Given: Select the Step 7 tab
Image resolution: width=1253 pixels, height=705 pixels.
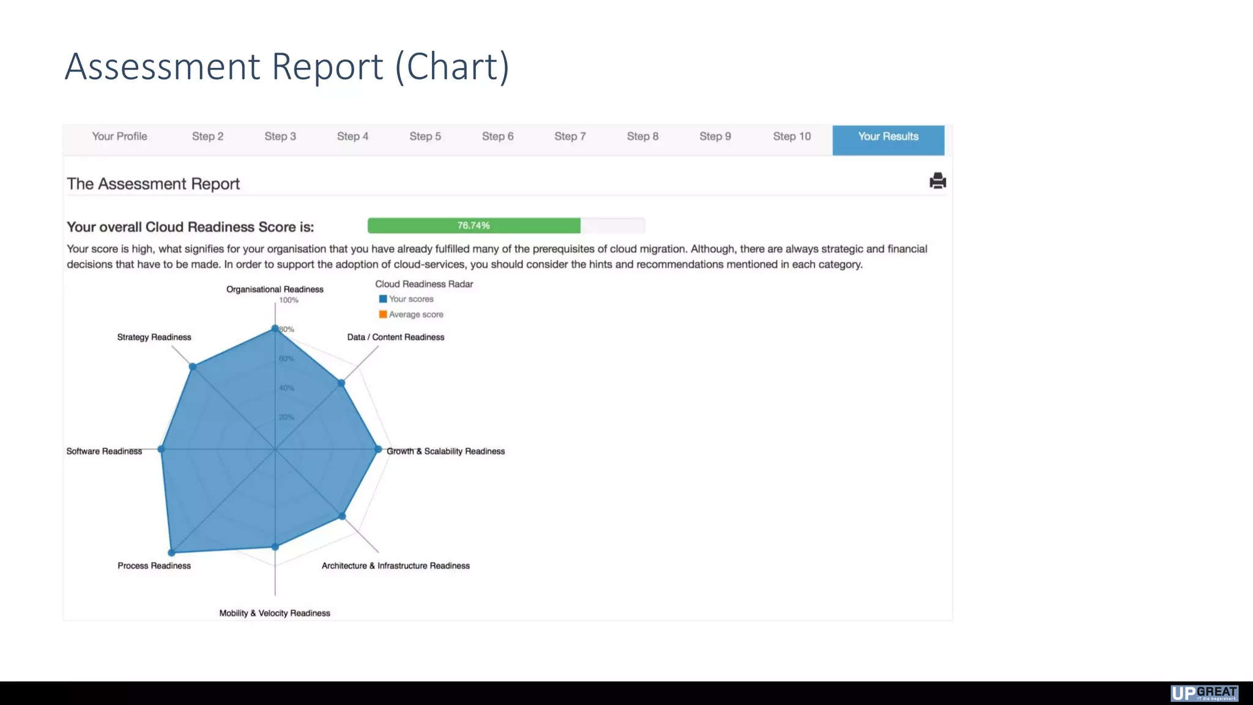Looking at the screenshot, I should coord(570,136).
